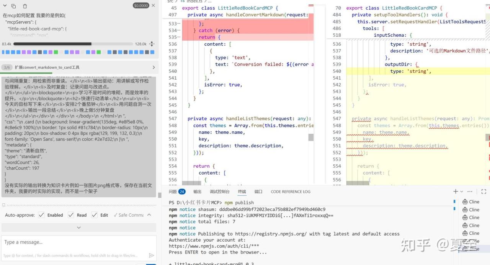
Task: Expand the Auto-approve settings chevron
Action: pos(149,215)
